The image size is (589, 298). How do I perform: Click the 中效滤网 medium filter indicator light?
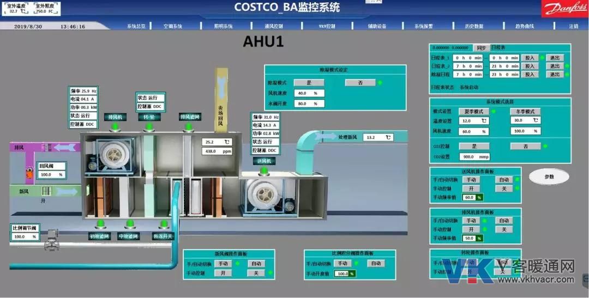130,225
